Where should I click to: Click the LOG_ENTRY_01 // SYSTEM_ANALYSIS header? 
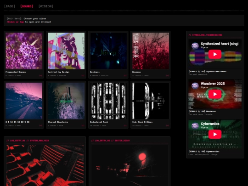28,141
